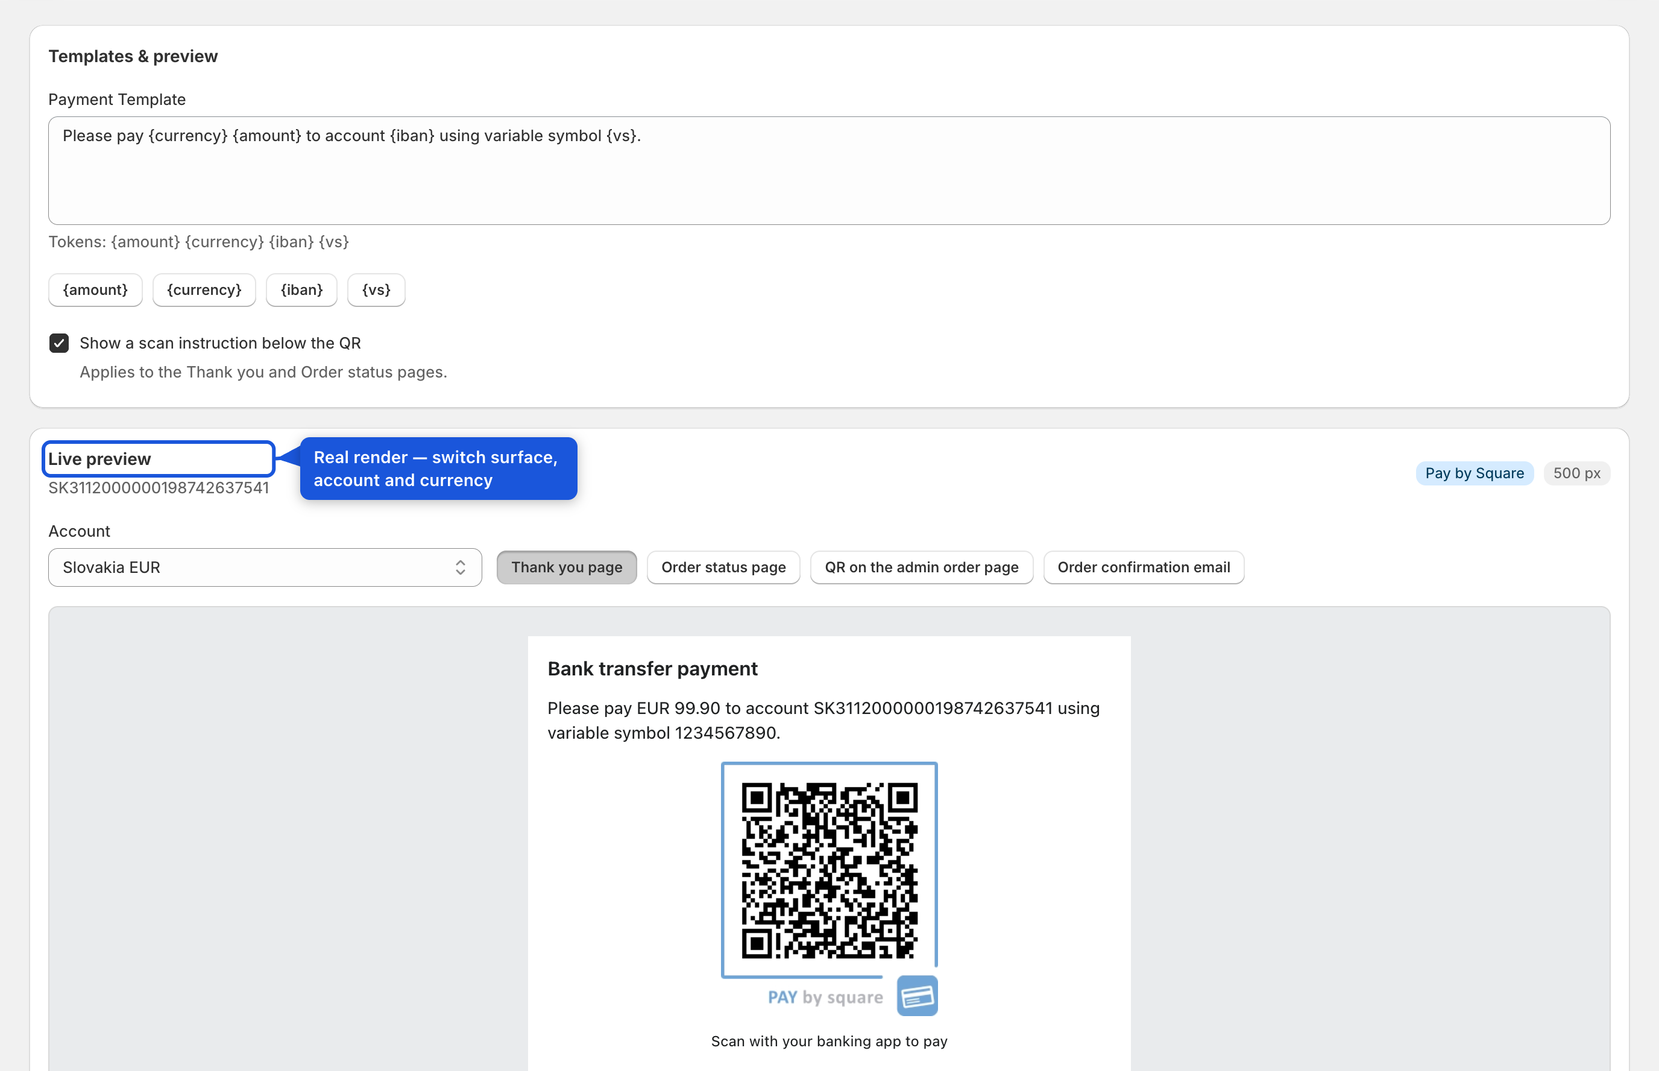Insert the {currency} token button
This screenshot has height=1071, width=1659.
(x=204, y=290)
